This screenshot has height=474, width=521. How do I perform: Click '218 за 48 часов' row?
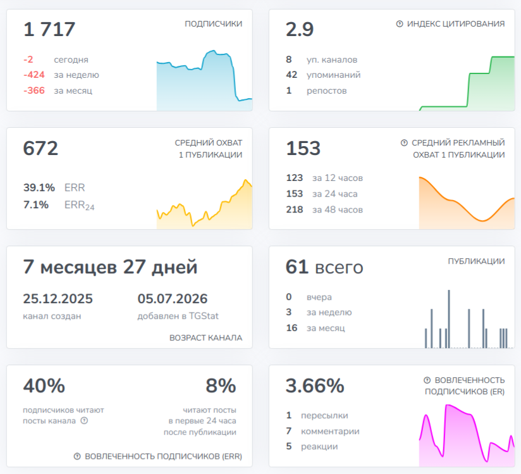pyautogui.click(x=324, y=209)
